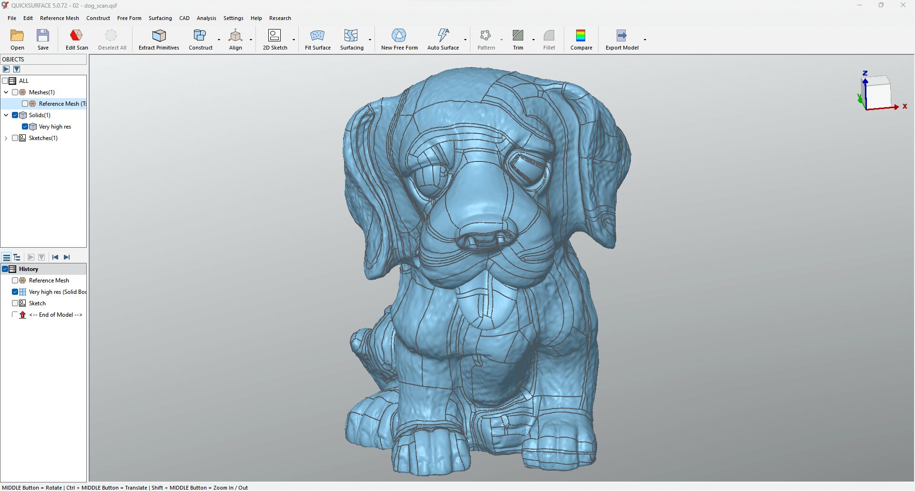Screen dimensions: 915x492
Task: Expand the Sketches(1) tree node
Action: coord(6,138)
